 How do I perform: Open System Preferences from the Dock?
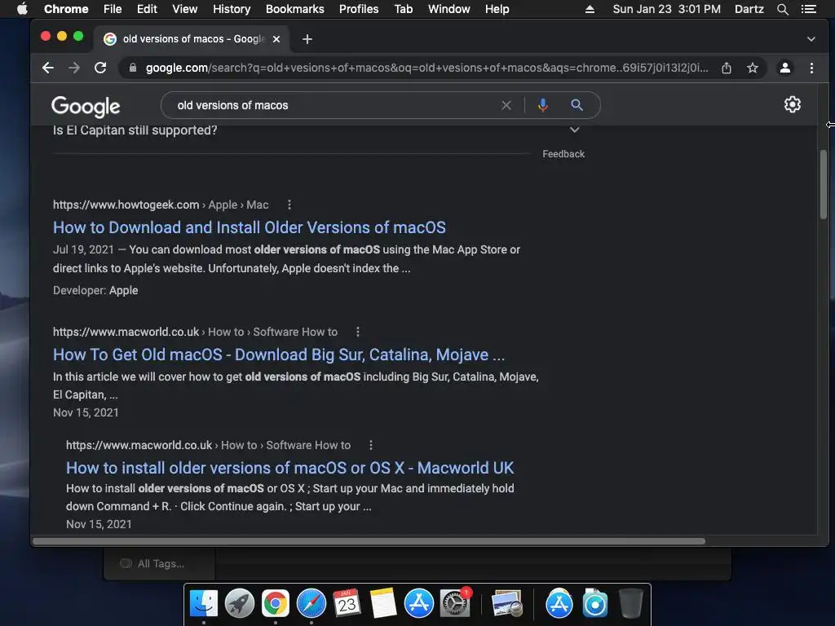click(x=455, y=604)
